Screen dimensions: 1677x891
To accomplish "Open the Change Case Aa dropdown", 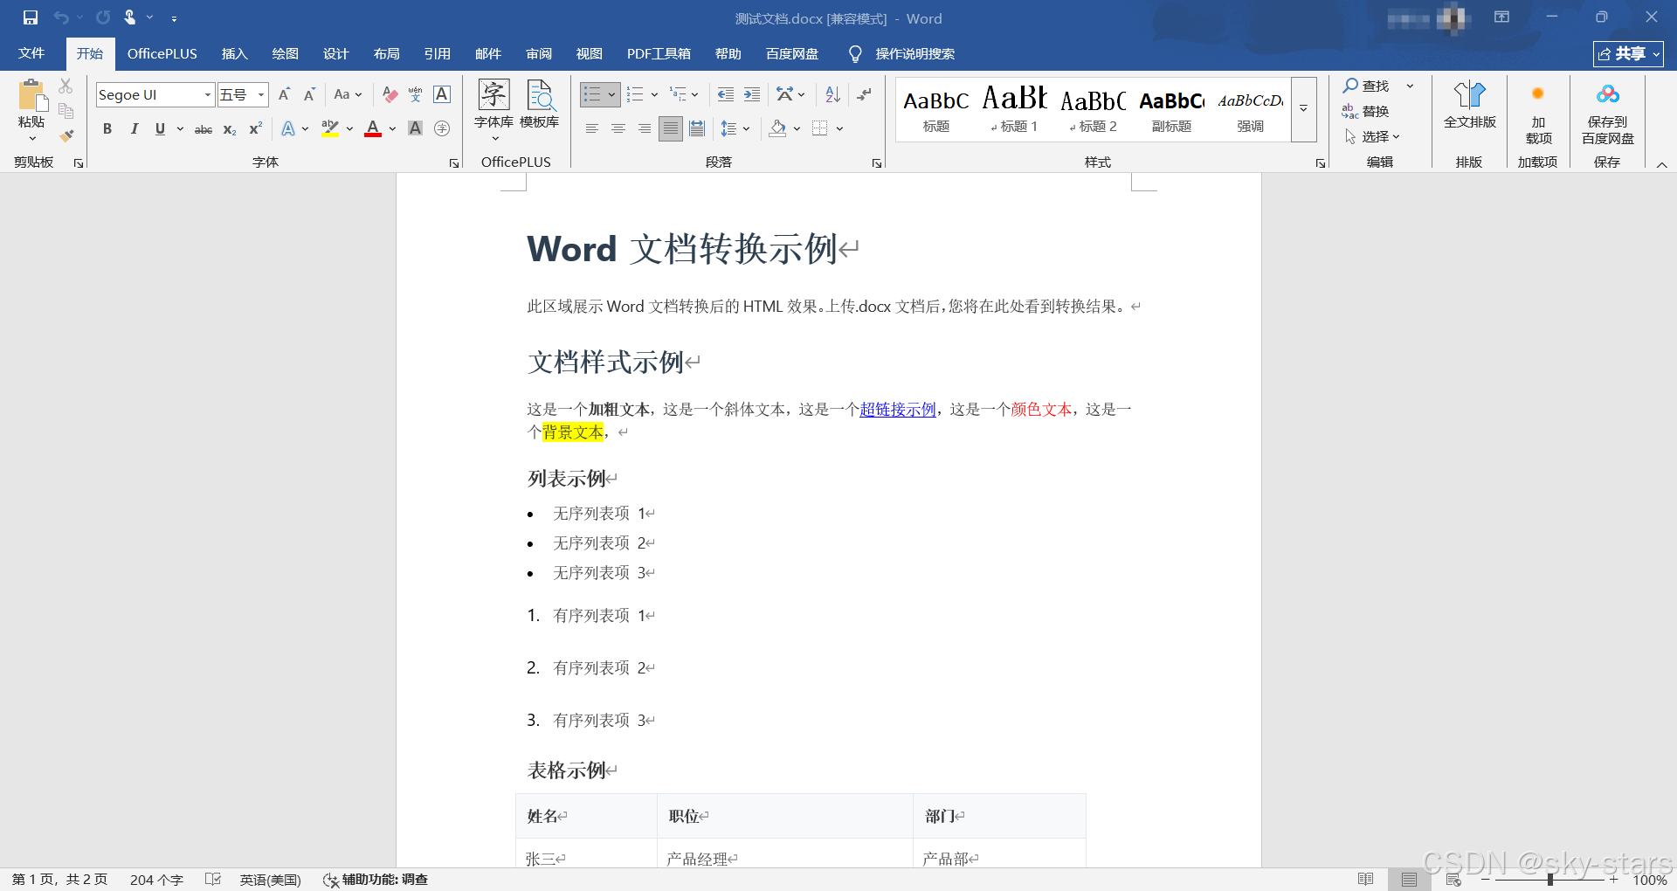I will pos(348,94).
